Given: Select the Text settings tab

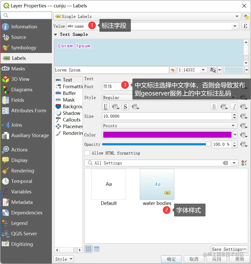Looking at the screenshot, I should point(69,80).
